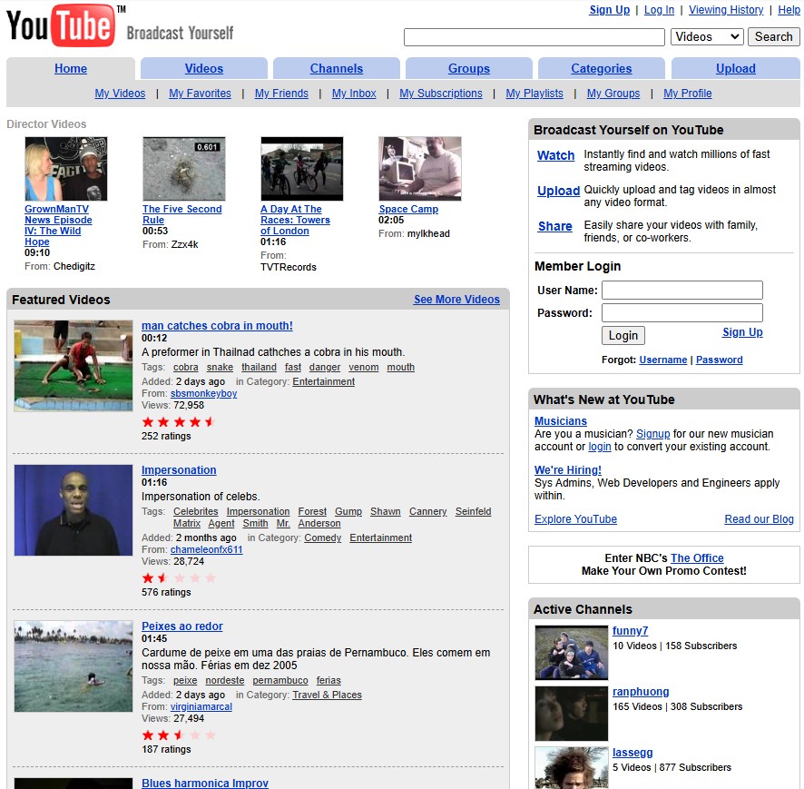Open My Inbox
The height and width of the screenshot is (789, 804).
coord(354,94)
